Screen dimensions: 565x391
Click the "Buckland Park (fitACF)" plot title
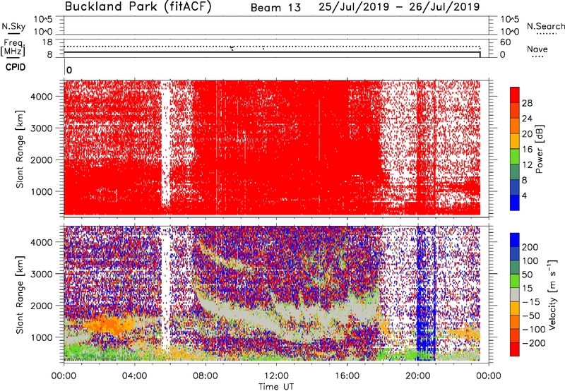point(138,7)
